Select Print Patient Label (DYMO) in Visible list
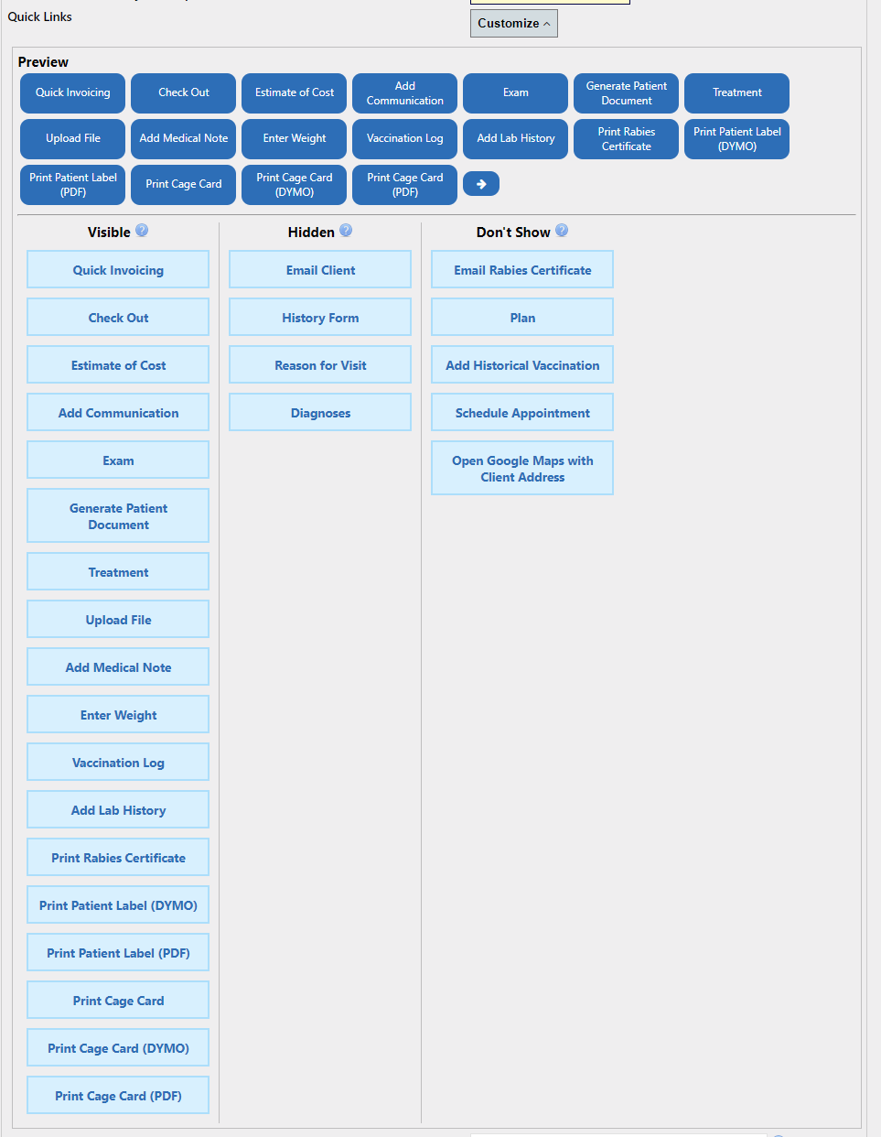881x1137 pixels. tap(118, 905)
